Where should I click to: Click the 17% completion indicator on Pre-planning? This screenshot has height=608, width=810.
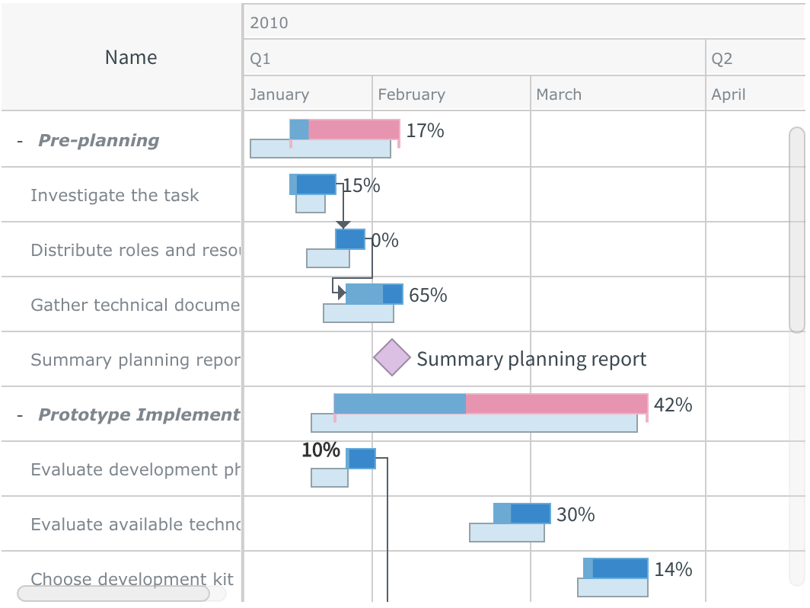pos(424,130)
